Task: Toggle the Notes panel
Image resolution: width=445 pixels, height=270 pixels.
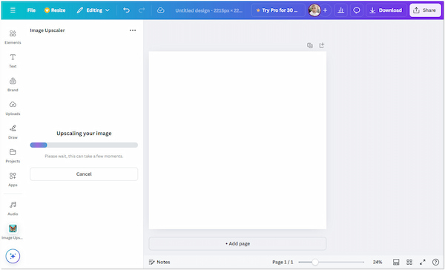Action: 159,262
